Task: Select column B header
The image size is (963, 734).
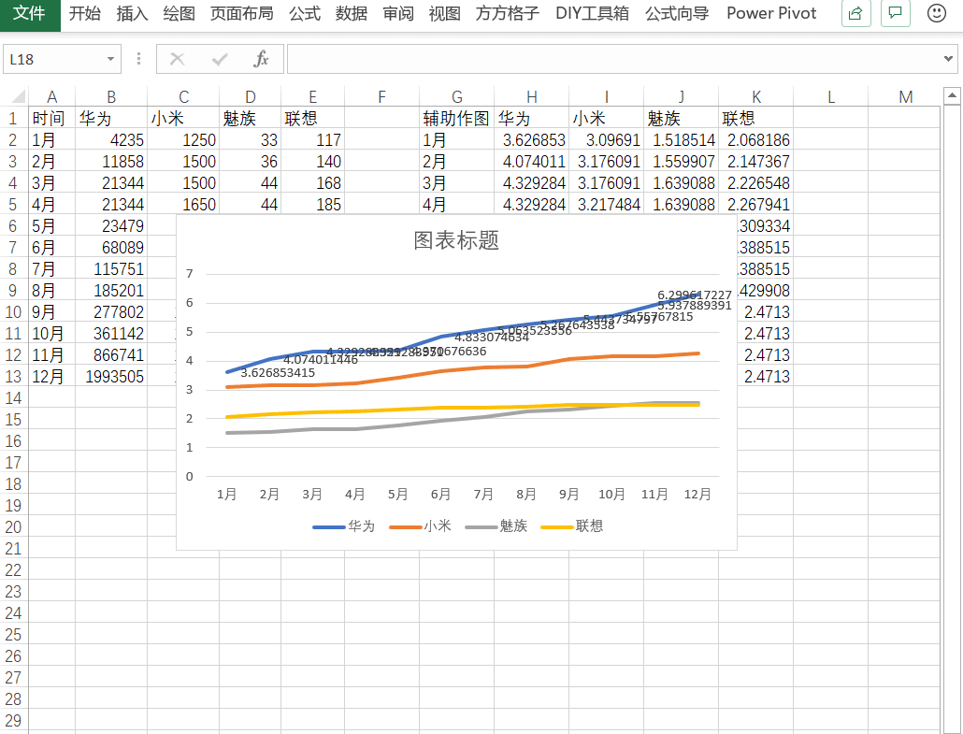Action: [x=111, y=97]
